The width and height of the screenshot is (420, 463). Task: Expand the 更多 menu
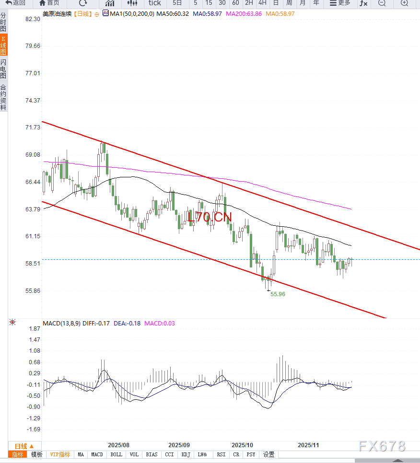tap(340, 3)
